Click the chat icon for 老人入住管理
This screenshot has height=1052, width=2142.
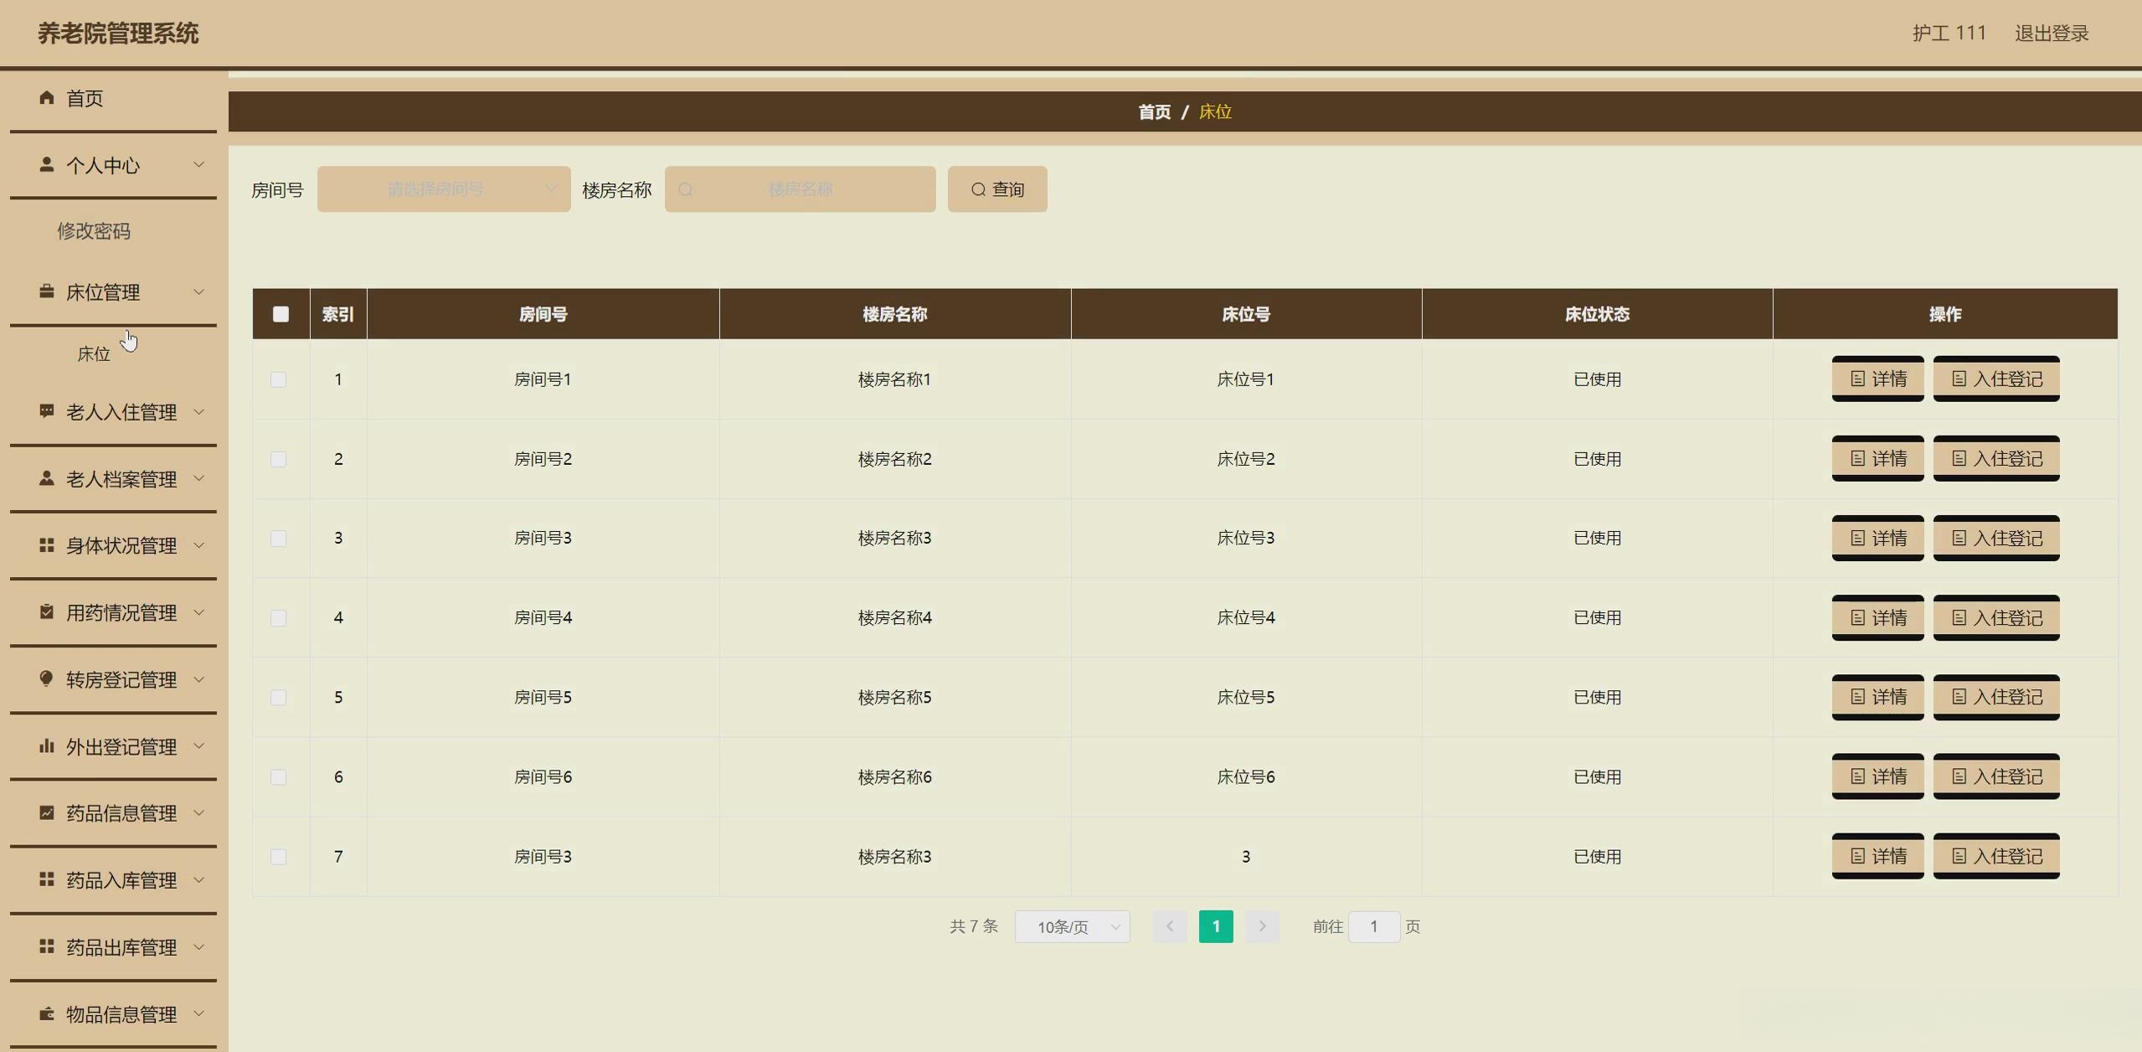[47, 411]
